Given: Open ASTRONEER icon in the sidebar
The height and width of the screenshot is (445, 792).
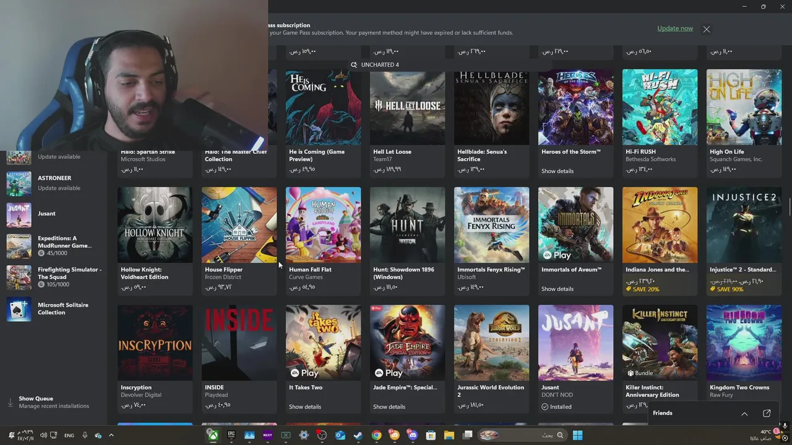Looking at the screenshot, I should tap(19, 183).
